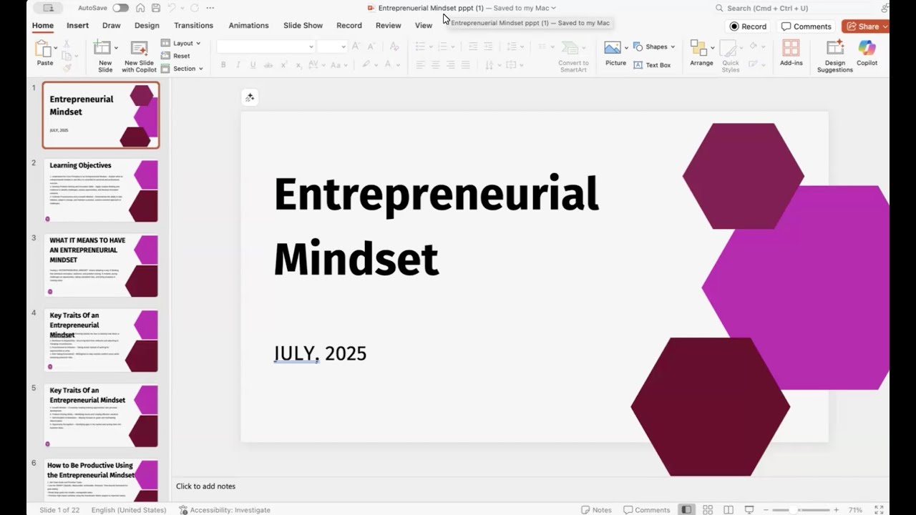Select the Learning Objectives slide thumbnail
This screenshot has width=916, height=515.
[x=100, y=190]
